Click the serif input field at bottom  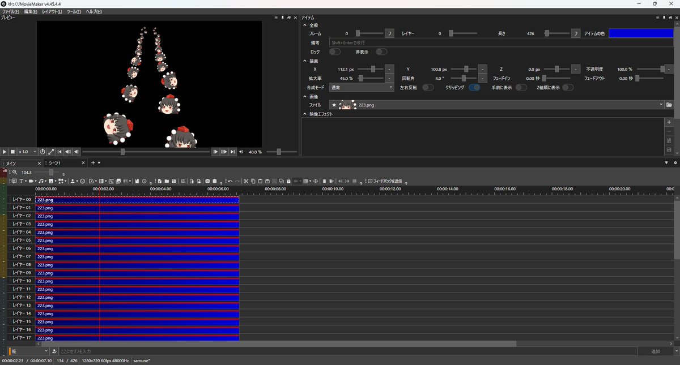[347, 351]
